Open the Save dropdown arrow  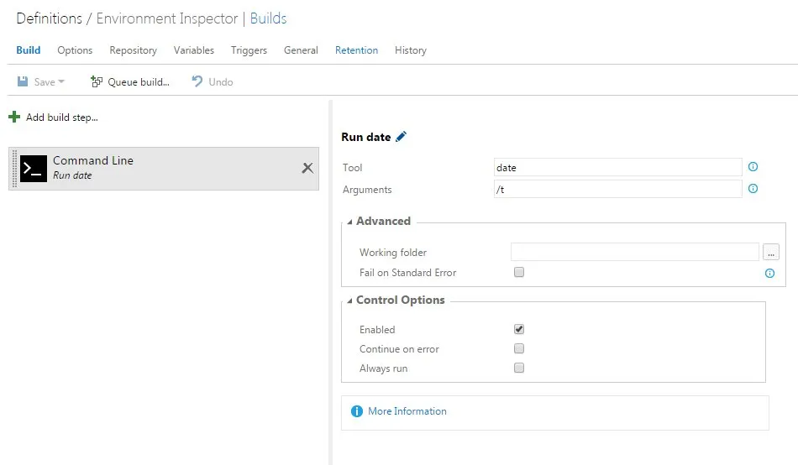(61, 82)
